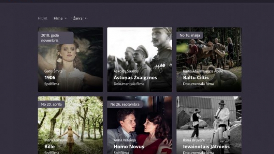This screenshot has width=274, height=154.
Task: Click director name 'Ilona Brūvere'
Action: (194, 140)
